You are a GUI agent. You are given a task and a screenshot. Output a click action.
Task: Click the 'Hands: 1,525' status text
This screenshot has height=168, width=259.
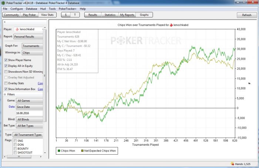pos(243,164)
